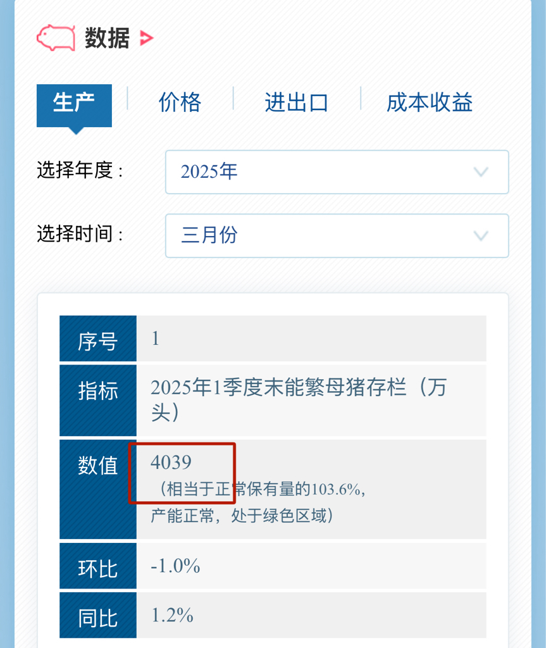This screenshot has height=648, width=546.
Task: Click the 环比 row header
Action: coord(98,566)
